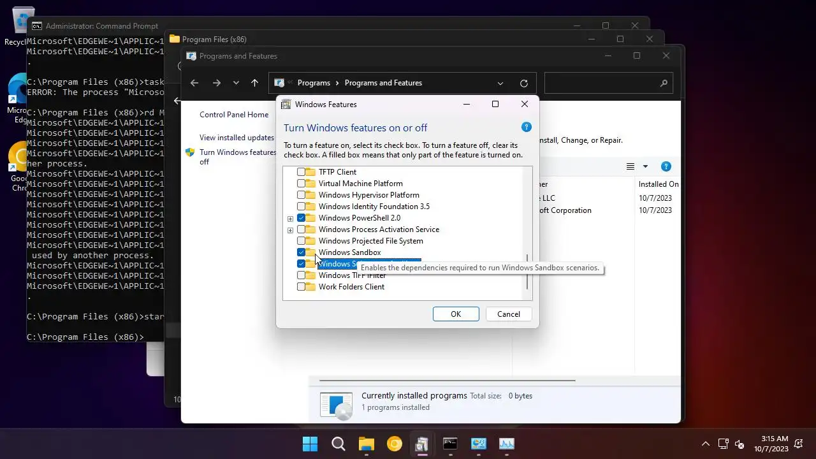Open the Turn Windows features on or off link
This screenshot has width=816, height=459.
(238, 157)
